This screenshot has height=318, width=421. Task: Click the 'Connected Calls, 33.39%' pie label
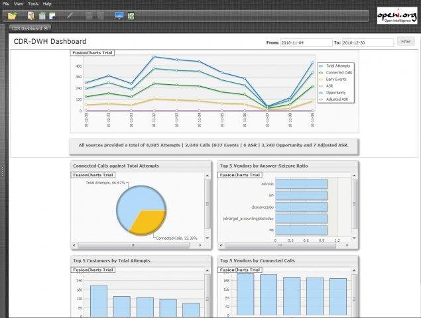tap(176, 238)
